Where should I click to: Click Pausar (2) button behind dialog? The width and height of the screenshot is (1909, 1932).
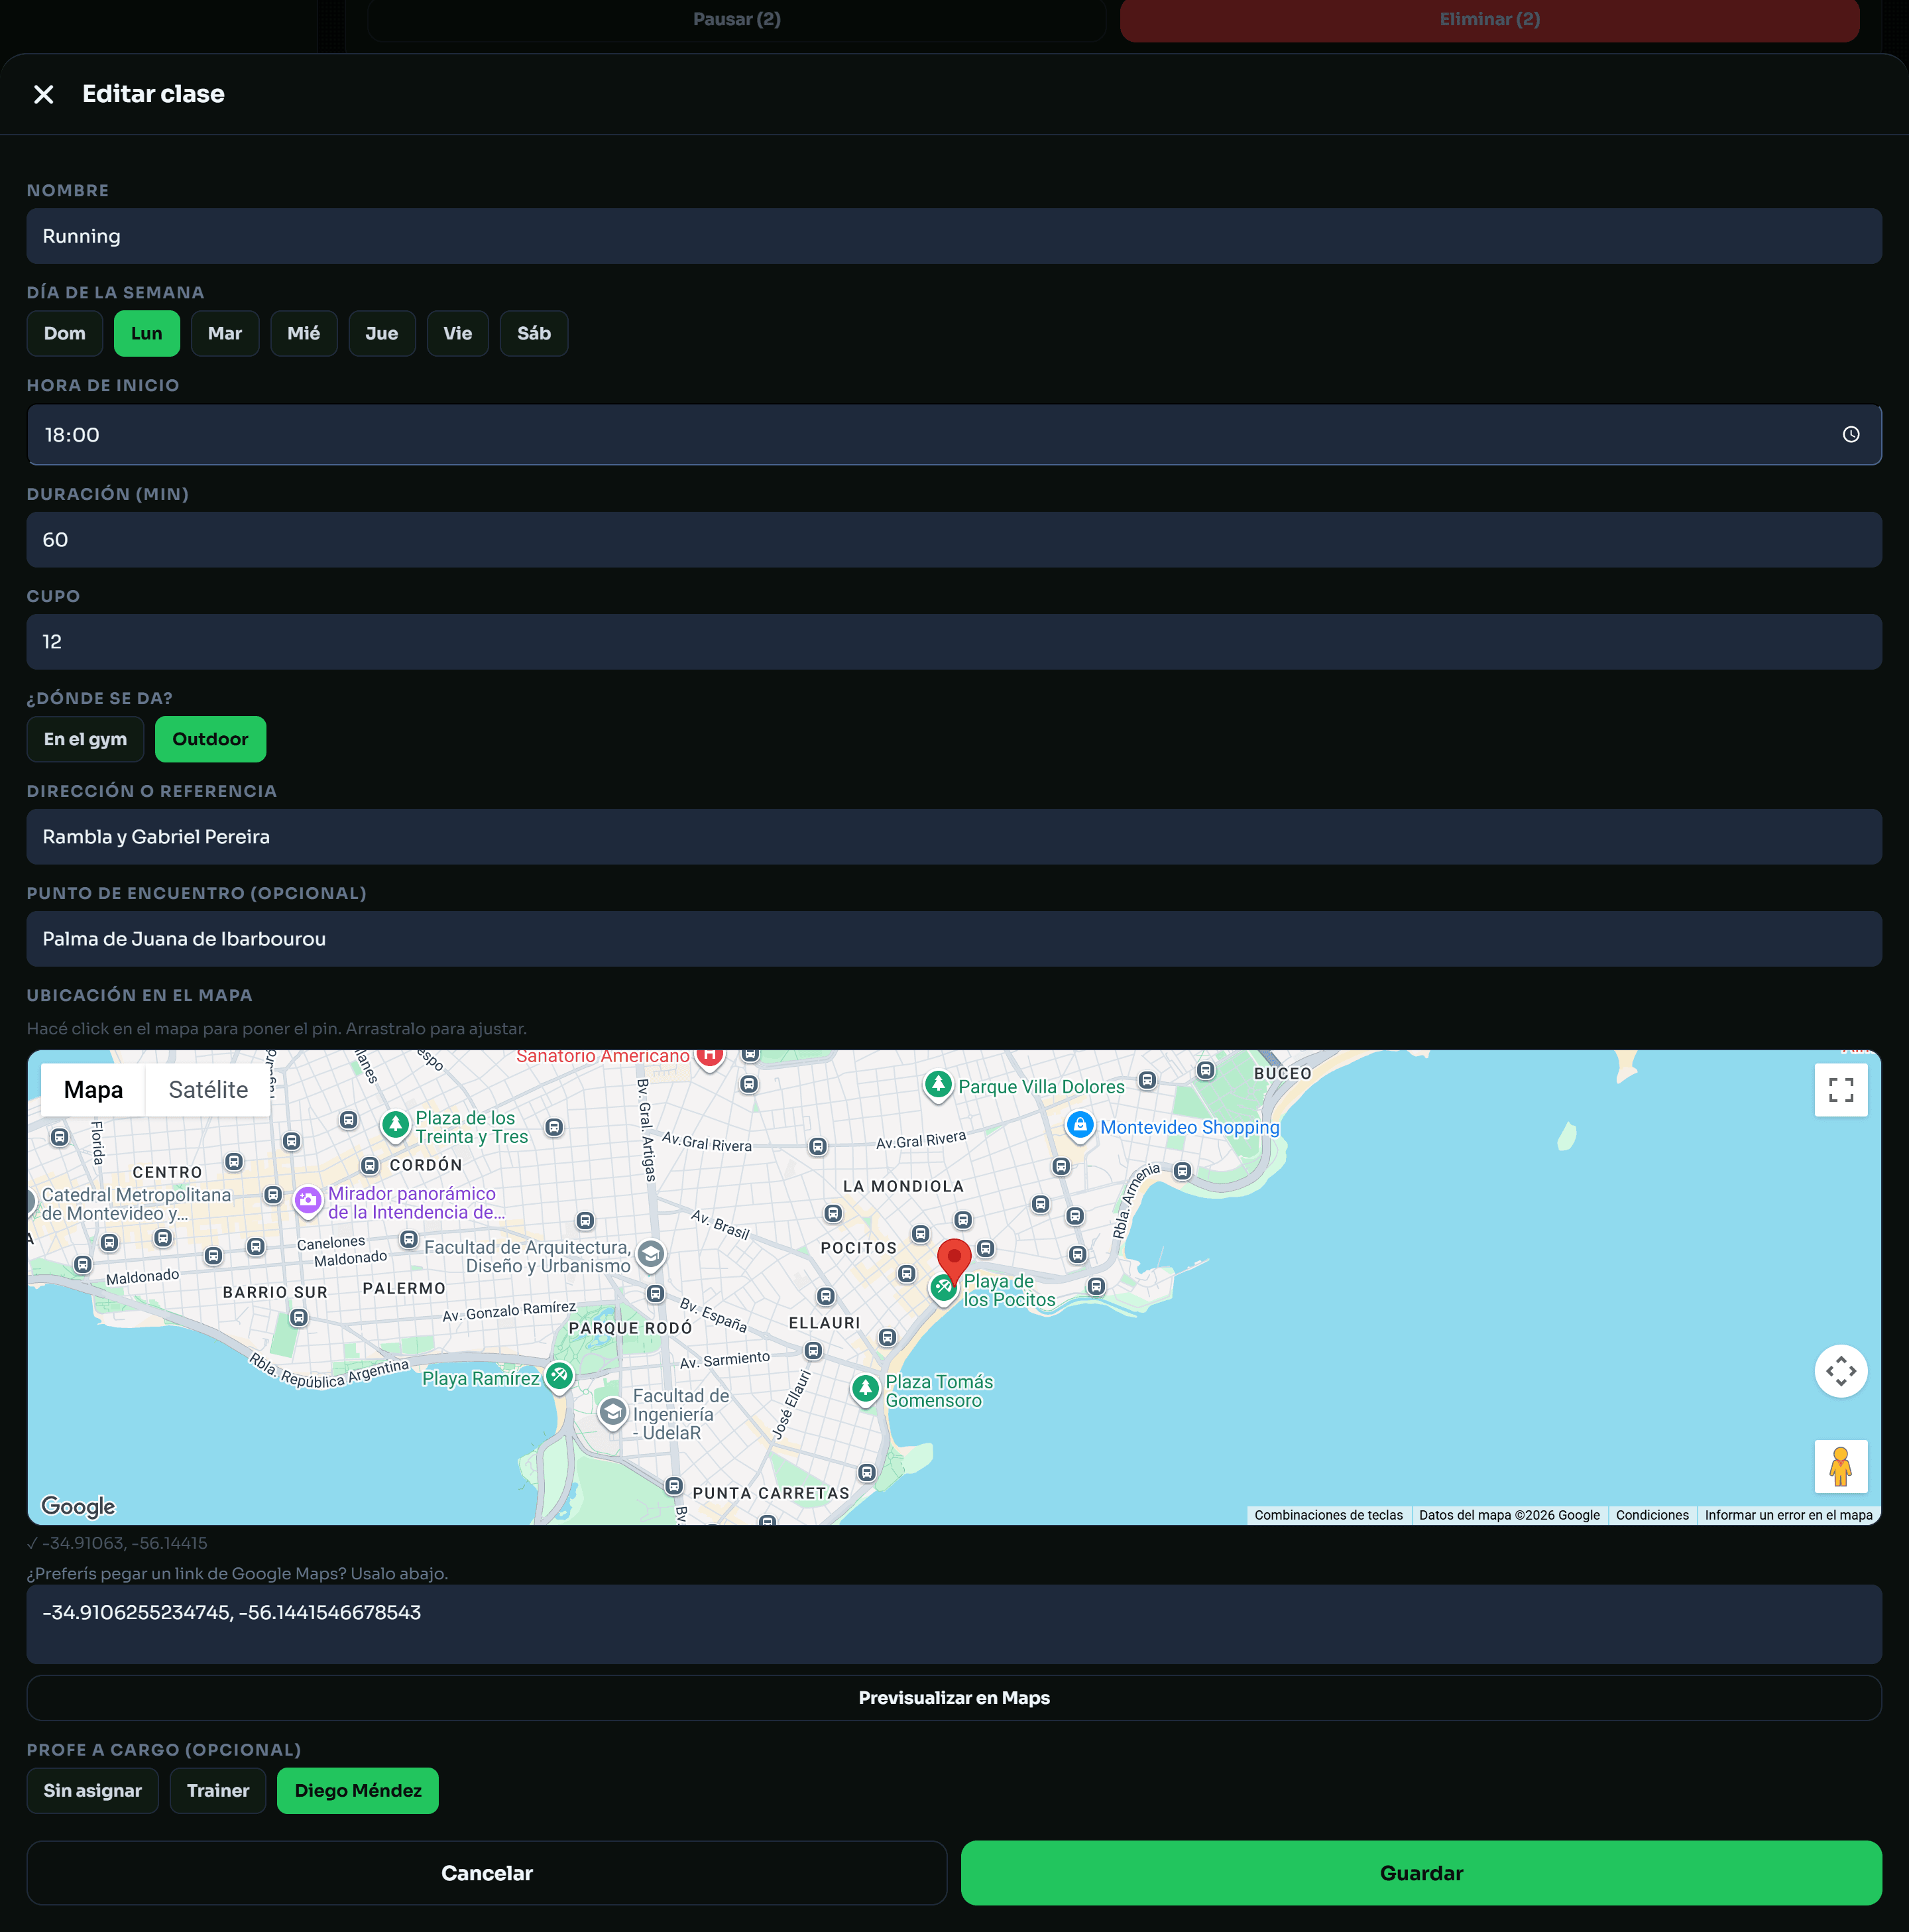click(x=737, y=19)
